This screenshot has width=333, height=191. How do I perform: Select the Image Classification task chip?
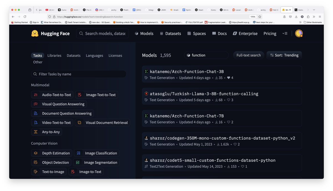click(x=97, y=153)
